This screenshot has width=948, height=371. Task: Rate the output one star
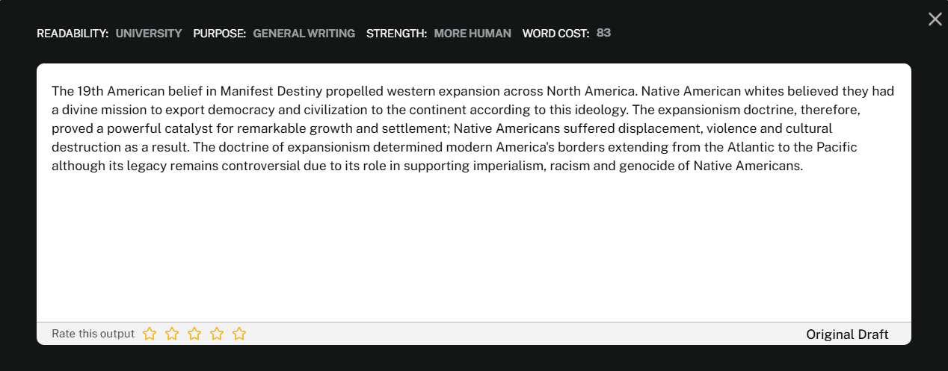(150, 334)
